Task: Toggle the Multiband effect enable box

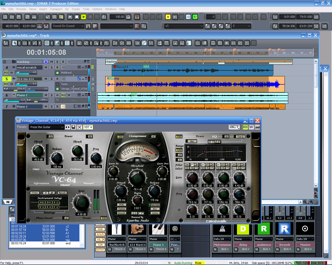Action: 58,73
